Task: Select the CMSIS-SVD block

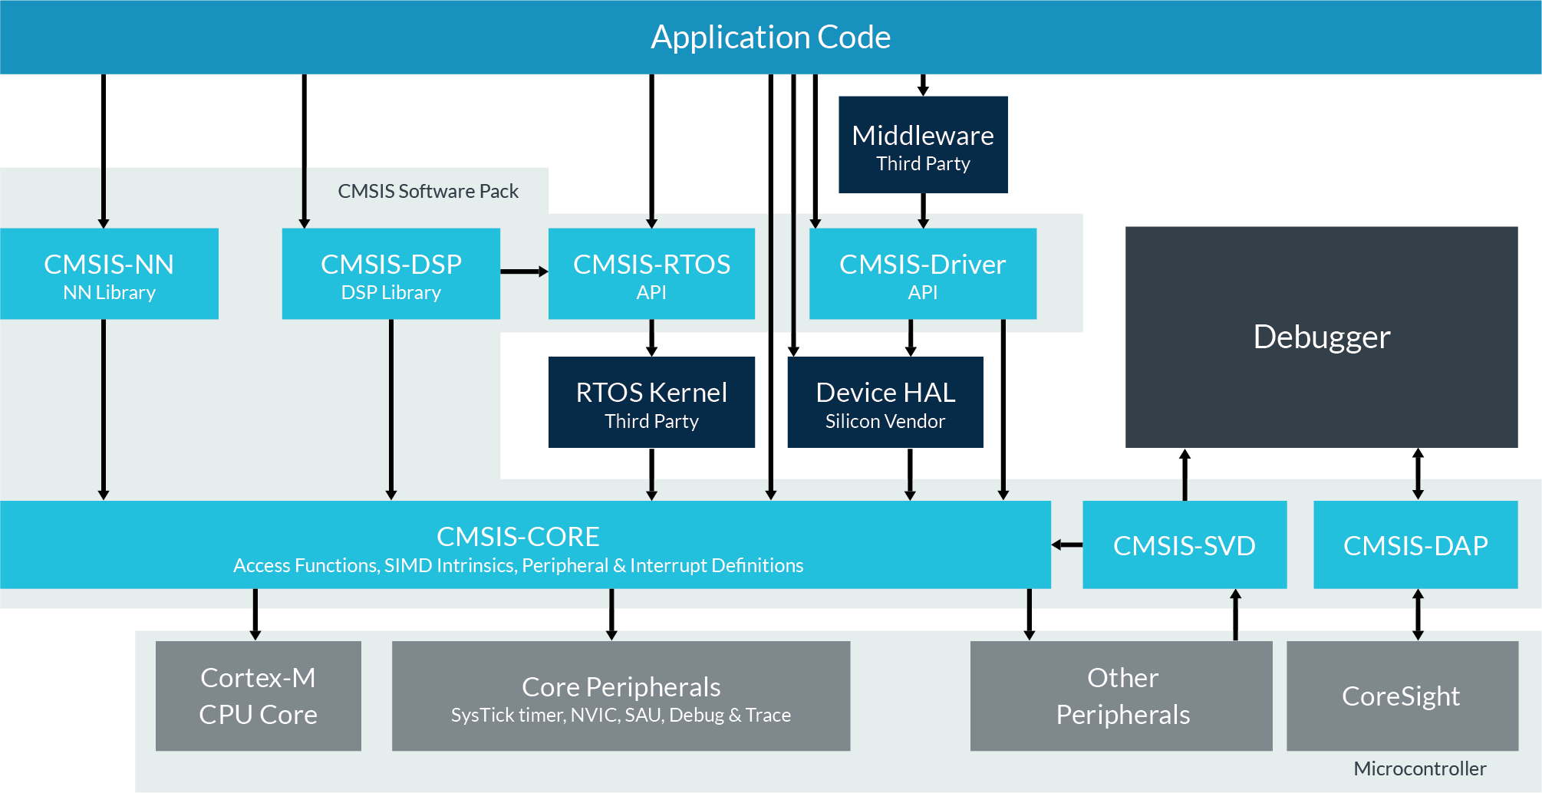Action: pos(1185,545)
